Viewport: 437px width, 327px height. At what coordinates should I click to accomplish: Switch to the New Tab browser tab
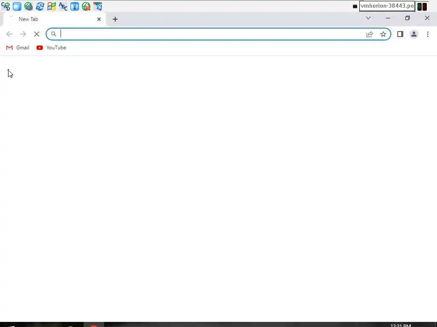tap(54, 19)
